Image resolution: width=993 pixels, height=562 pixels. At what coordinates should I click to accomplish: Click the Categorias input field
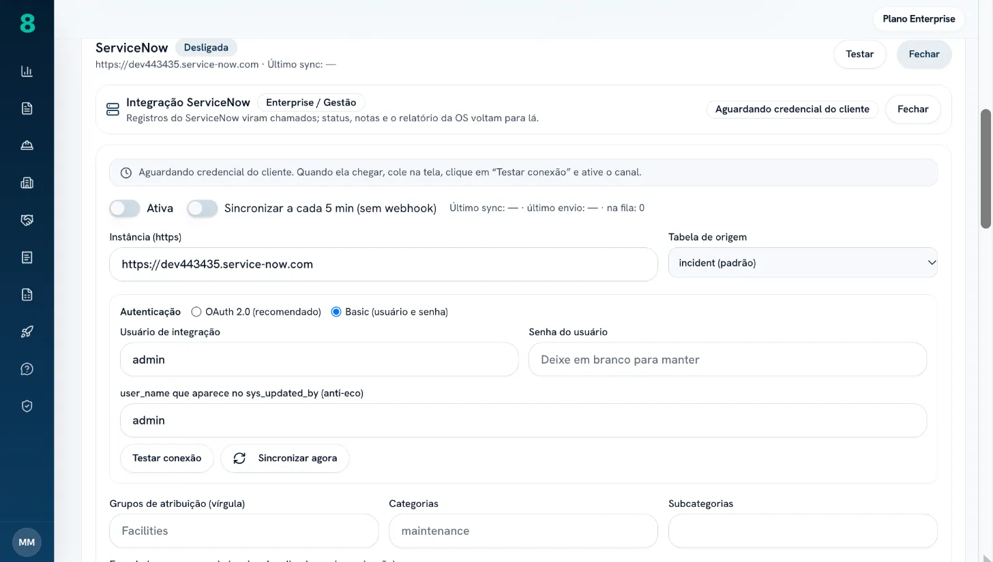click(523, 531)
